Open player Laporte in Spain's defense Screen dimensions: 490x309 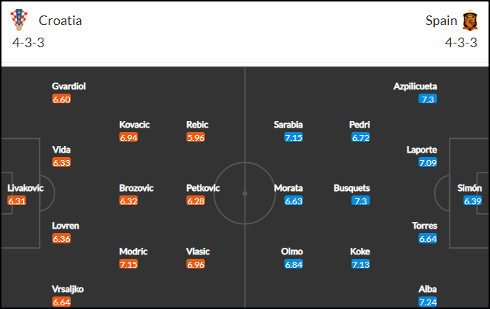coord(421,150)
